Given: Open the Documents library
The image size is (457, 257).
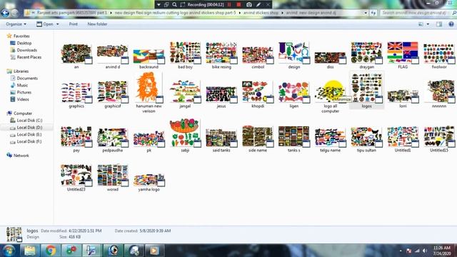Looking at the screenshot, I should tap(27, 79).
